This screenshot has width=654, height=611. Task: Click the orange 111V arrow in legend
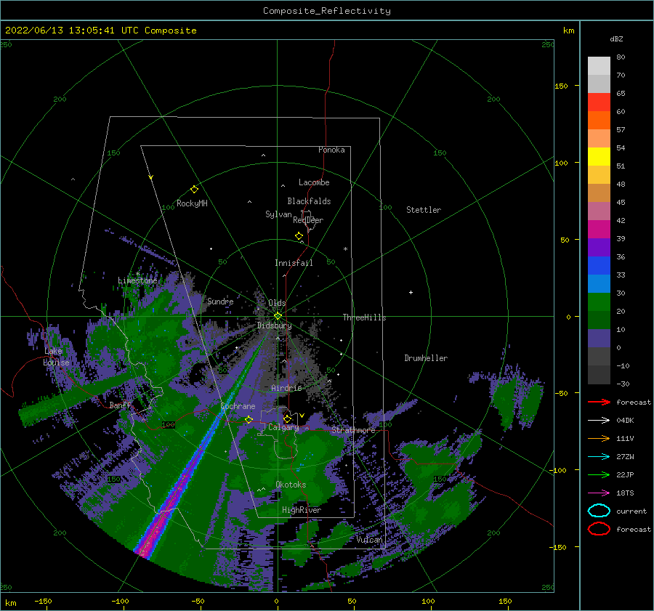click(x=599, y=438)
